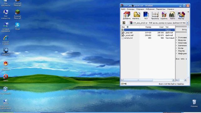Click the file list scroll left arrow
This screenshot has height=113, width=201.
click(122, 80)
